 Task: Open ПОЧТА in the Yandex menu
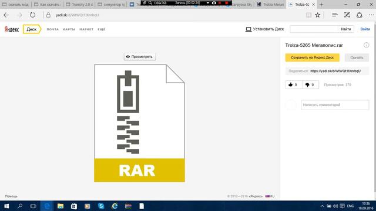52,29
